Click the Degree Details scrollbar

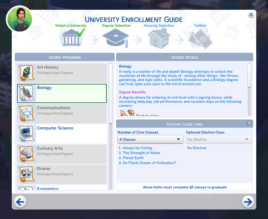[x=249, y=75]
